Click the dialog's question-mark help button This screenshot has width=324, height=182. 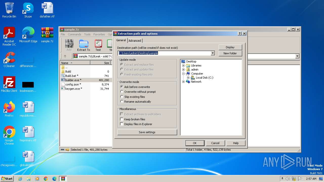click(239, 33)
